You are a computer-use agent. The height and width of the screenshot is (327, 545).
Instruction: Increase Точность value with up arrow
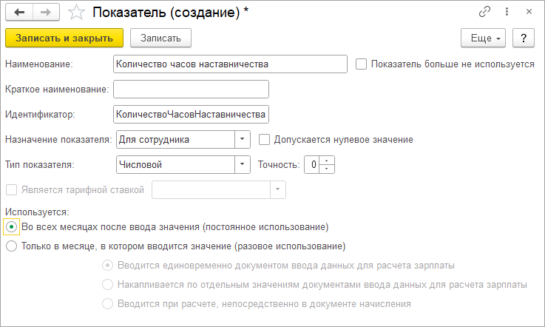pos(326,161)
